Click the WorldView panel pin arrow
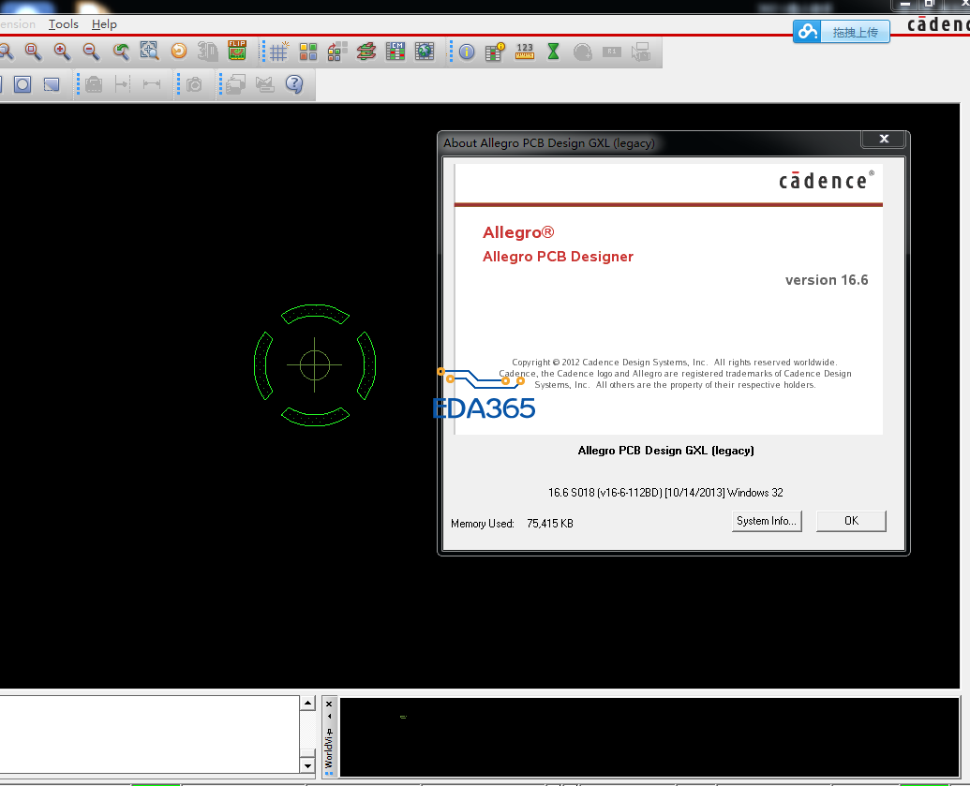This screenshot has height=786, width=970. 329,716
